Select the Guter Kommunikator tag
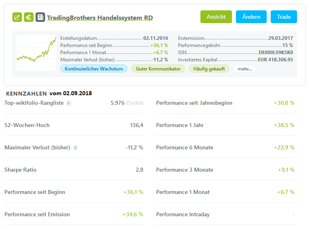 click(x=158, y=69)
